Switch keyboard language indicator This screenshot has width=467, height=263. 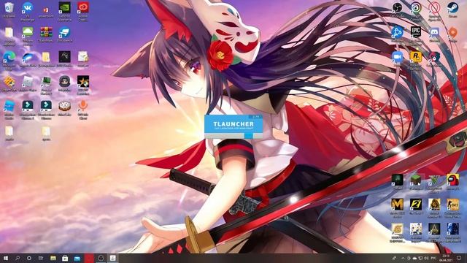pyautogui.click(x=433, y=258)
